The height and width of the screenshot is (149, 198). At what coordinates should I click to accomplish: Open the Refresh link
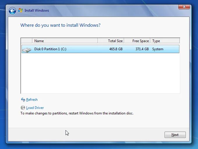pyautogui.click(x=32, y=100)
